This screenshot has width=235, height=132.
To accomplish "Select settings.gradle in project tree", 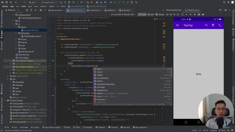I will click(x=19, y=122).
